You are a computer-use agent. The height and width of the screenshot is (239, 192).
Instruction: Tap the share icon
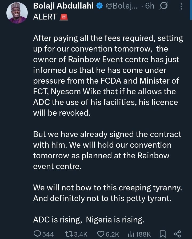click(x=177, y=234)
